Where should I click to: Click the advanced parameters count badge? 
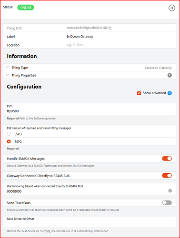click(x=170, y=93)
